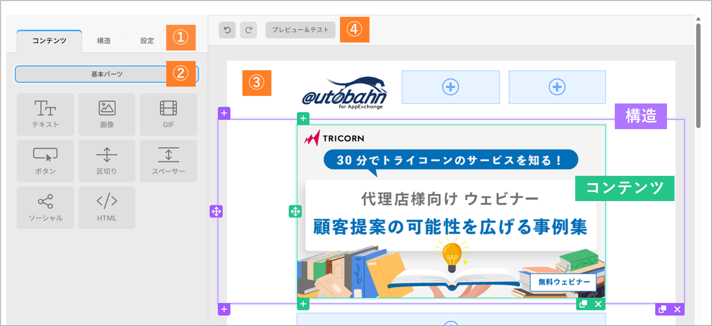Add content to the middle empty header cell
The height and width of the screenshot is (326, 712).
[x=451, y=87]
